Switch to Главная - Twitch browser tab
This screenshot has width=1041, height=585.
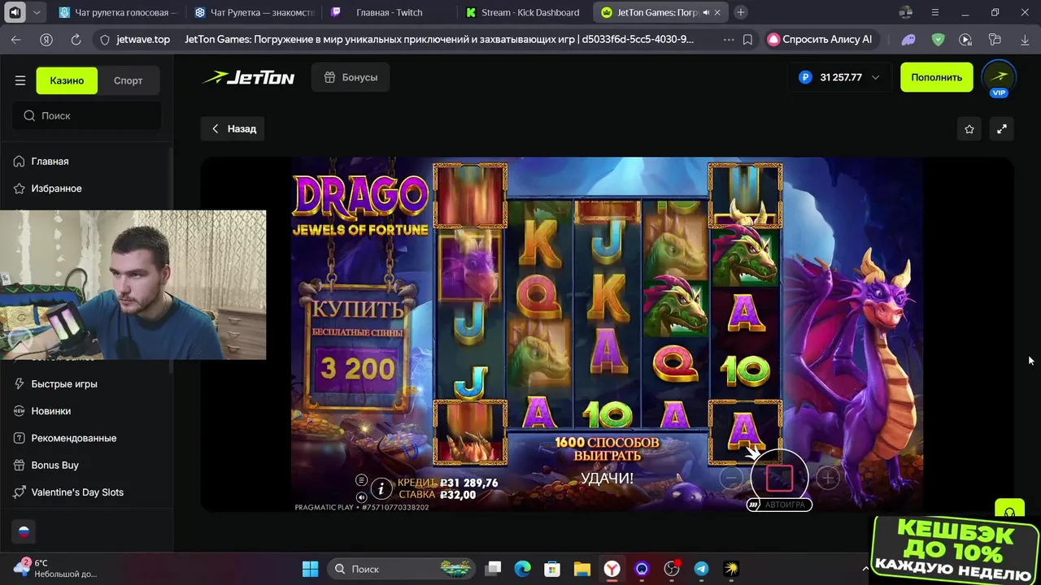pos(390,12)
